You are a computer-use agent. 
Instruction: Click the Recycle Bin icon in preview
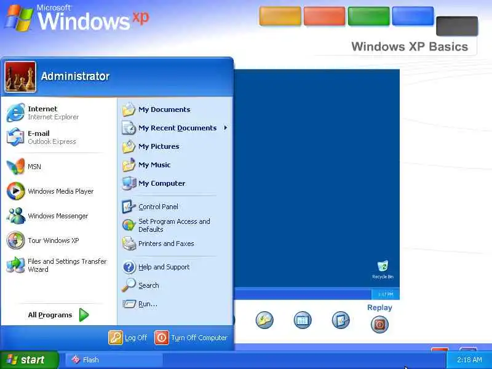pos(383,269)
